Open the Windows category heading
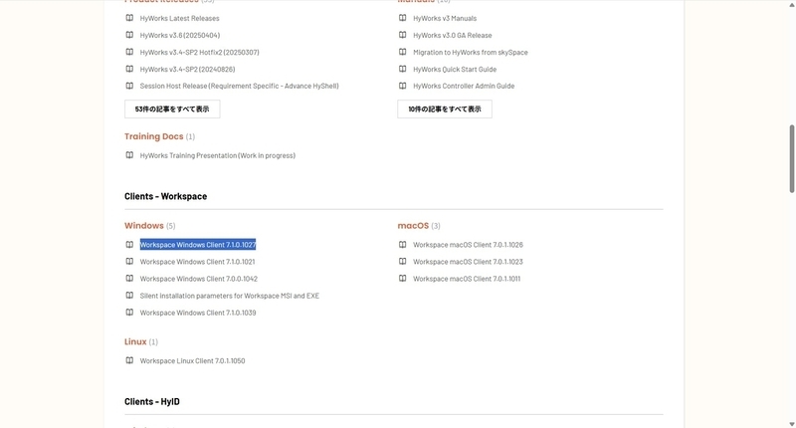The height and width of the screenshot is (428, 796). (144, 225)
